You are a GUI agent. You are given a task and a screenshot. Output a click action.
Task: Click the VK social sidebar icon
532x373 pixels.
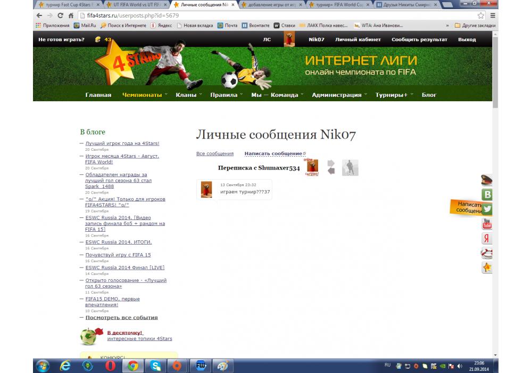pyautogui.click(x=486, y=195)
